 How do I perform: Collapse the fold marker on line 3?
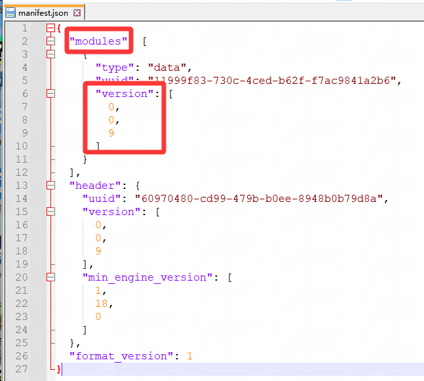coord(50,54)
